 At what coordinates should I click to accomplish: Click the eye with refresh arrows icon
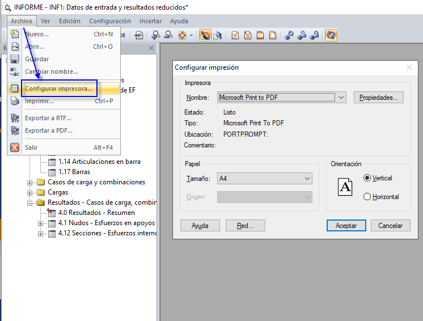289,35
